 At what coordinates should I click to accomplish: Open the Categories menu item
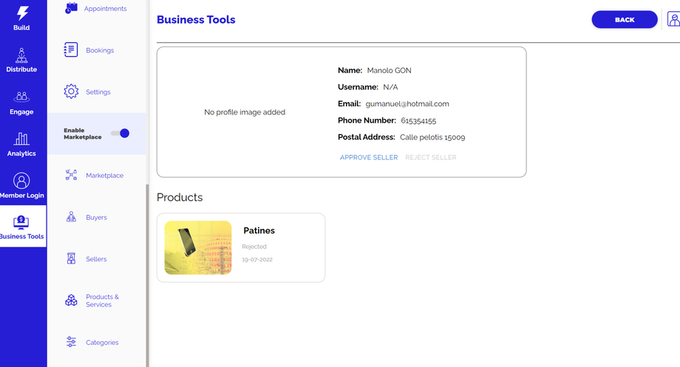tap(102, 343)
